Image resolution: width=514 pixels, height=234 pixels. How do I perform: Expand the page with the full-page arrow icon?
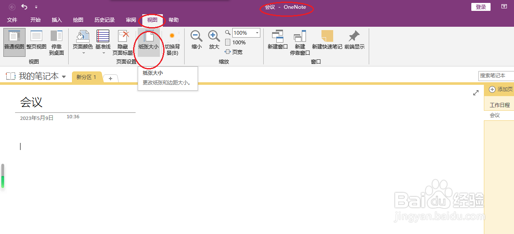click(476, 93)
